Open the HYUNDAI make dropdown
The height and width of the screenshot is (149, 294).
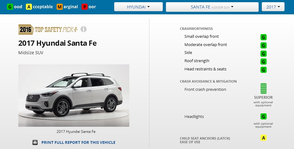click(138, 7)
